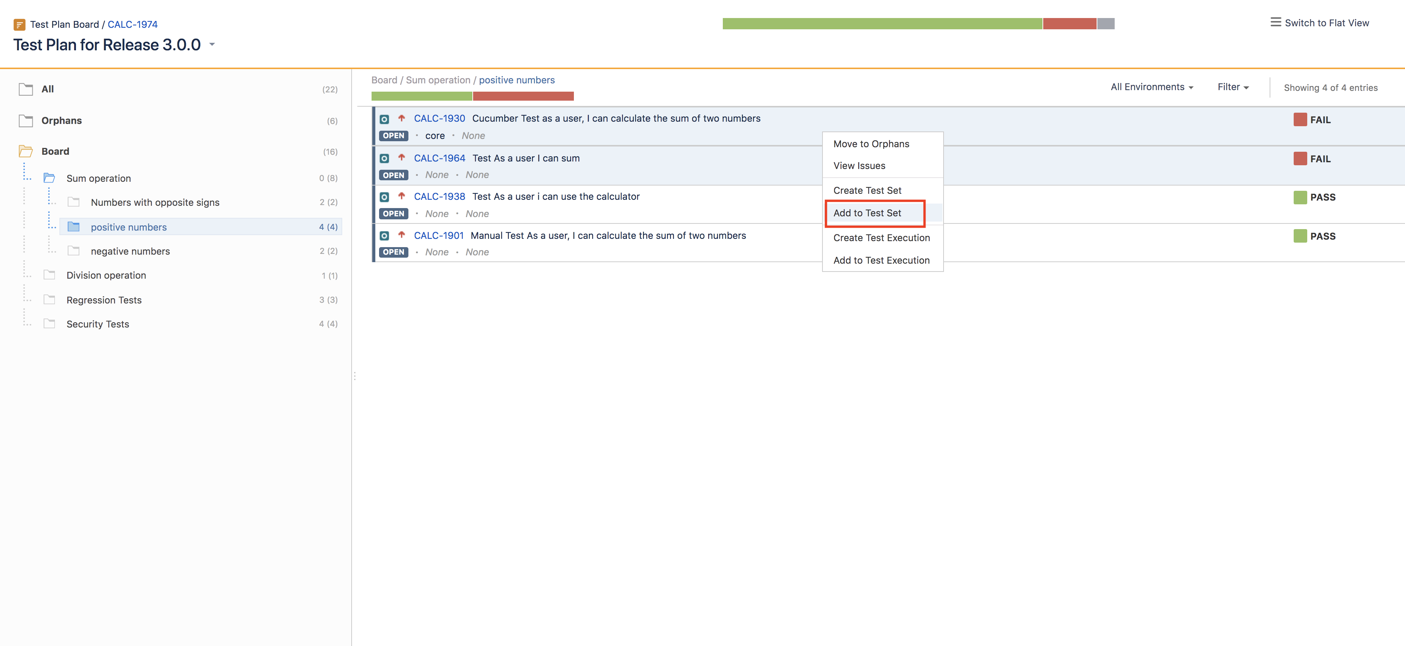Viewport: 1405px width, 646px height.
Task: Click 'Showing 4 of 4 entries' text
Action: point(1330,88)
